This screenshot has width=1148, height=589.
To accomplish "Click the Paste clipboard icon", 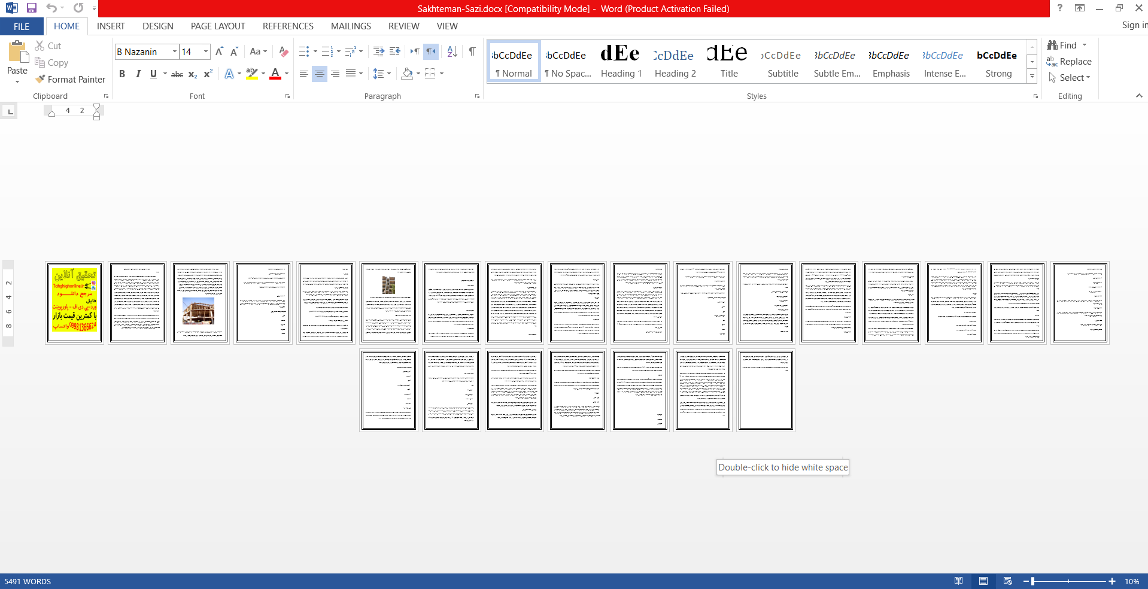I will [x=17, y=52].
